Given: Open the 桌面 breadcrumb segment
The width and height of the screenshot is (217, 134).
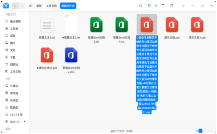Looking at the screenshot, I should click(39, 6).
